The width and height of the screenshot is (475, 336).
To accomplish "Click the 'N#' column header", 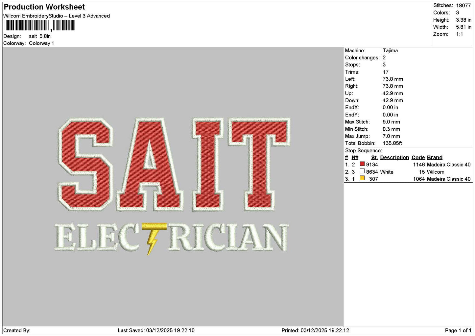I will [355, 158].
